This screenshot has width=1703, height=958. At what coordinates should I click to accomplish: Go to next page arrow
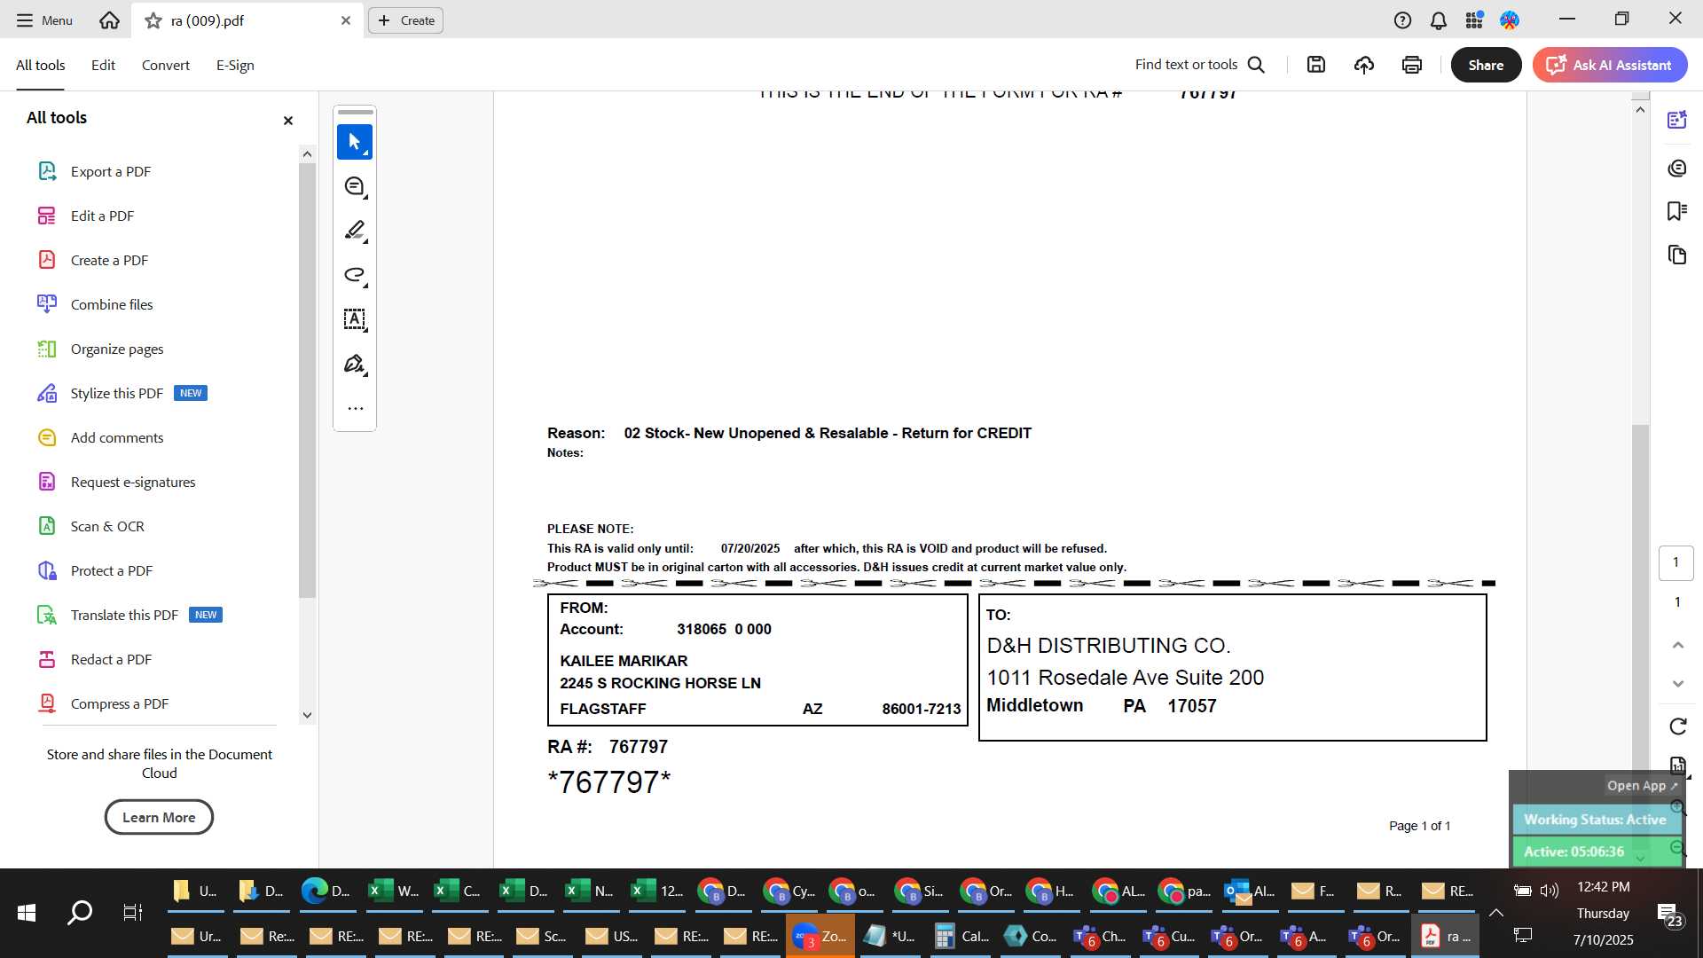1677,684
